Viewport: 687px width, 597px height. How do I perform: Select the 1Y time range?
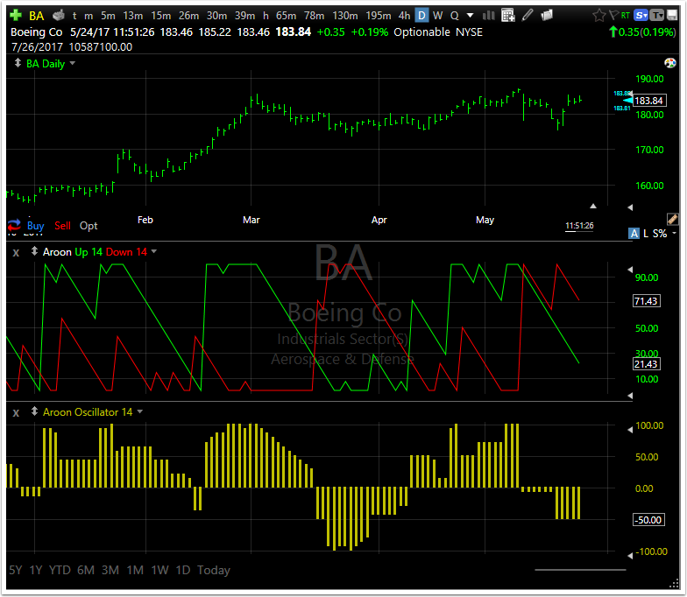pos(35,570)
